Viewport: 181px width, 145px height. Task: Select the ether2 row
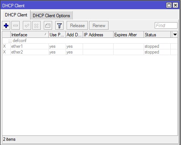click(x=90, y=52)
